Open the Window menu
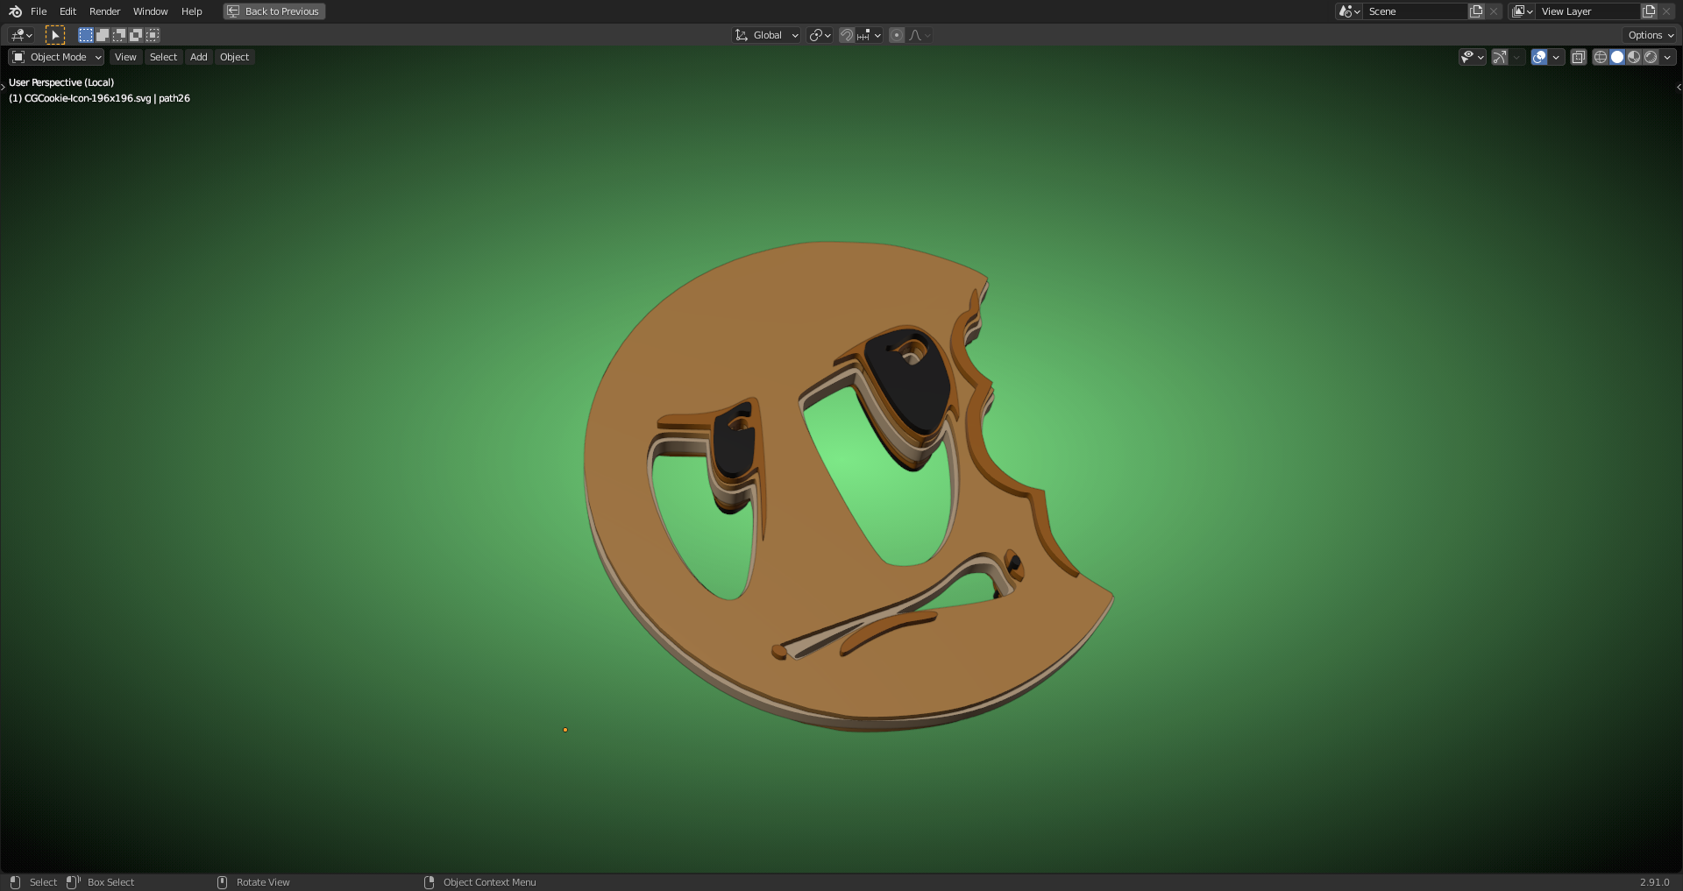 pyautogui.click(x=150, y=11)
